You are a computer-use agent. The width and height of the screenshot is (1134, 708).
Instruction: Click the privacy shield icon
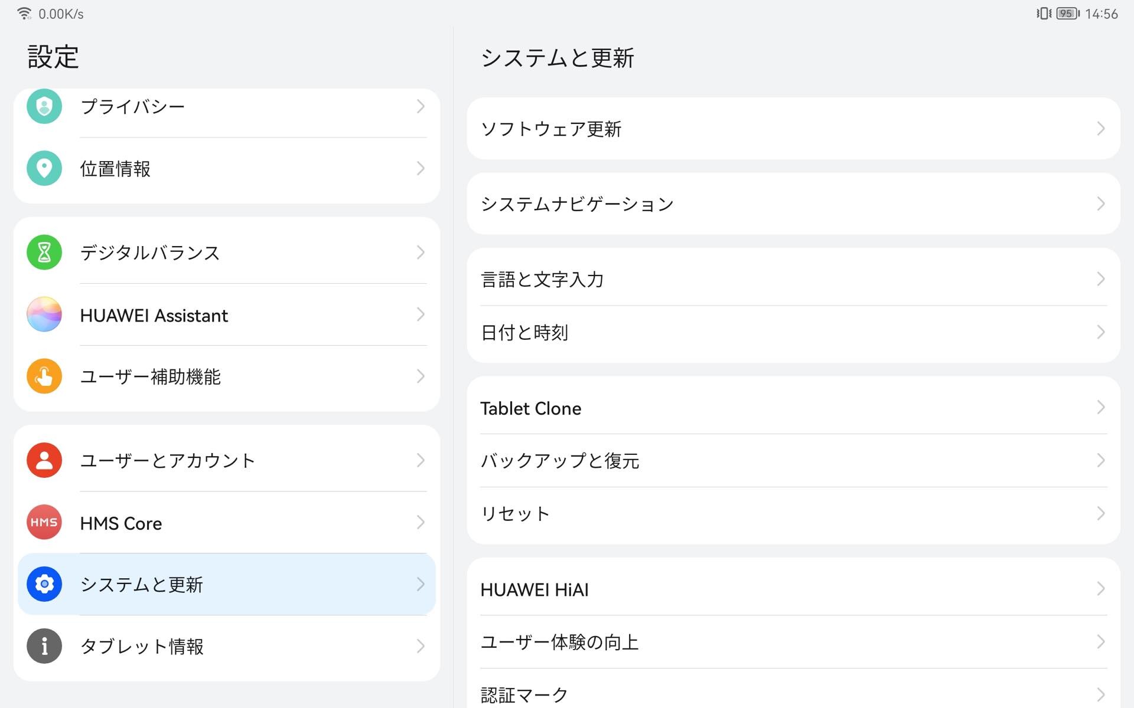(44, 106)
